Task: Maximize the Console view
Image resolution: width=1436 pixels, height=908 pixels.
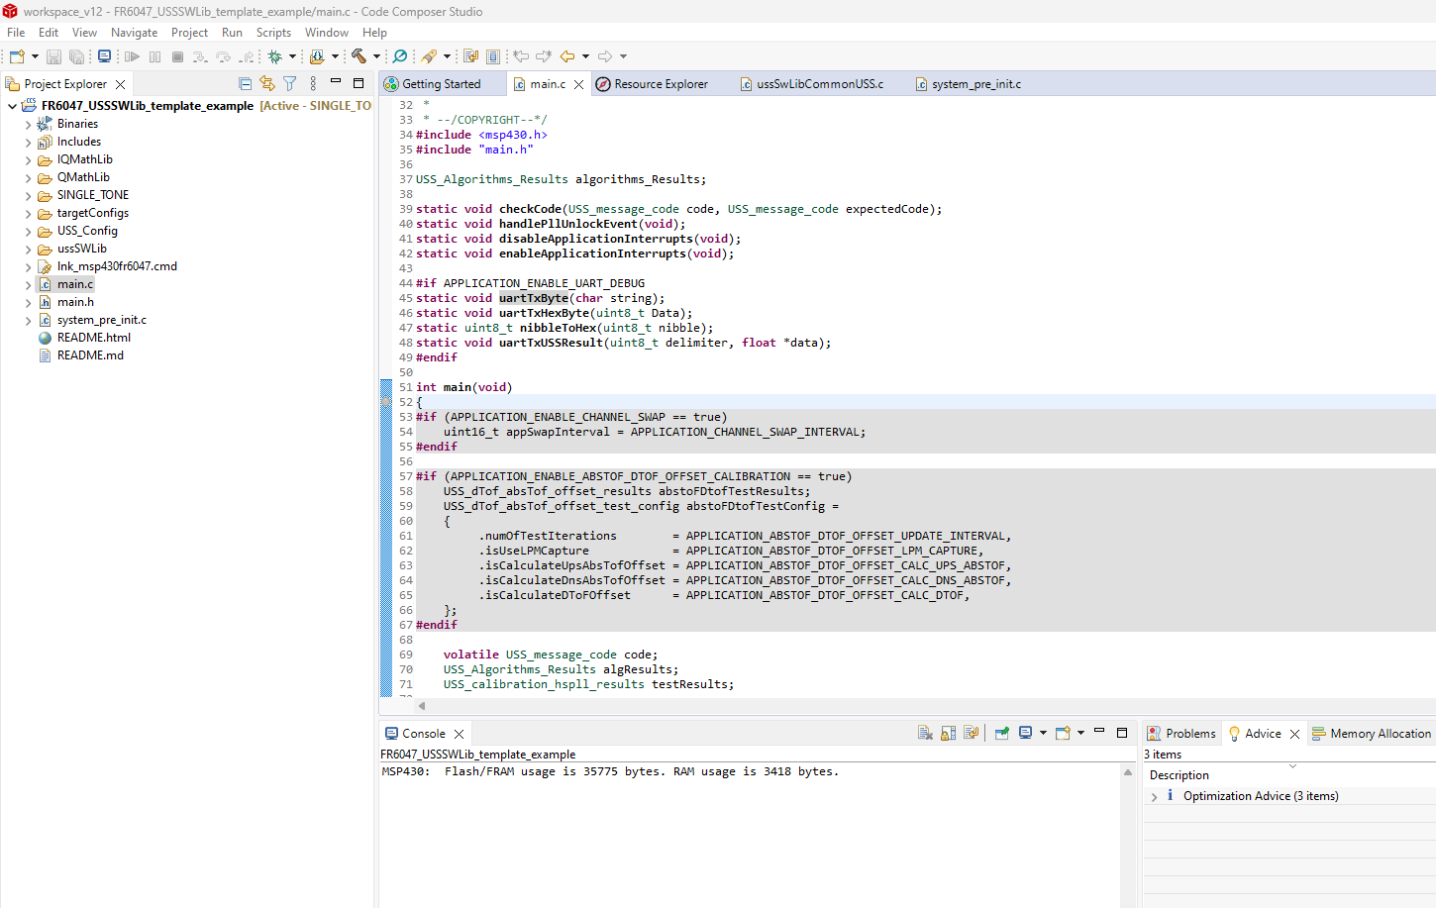Action: 1122,733
